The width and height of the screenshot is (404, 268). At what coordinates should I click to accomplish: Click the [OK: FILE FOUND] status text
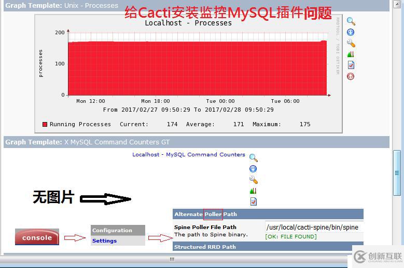click(x=291, y=236)
